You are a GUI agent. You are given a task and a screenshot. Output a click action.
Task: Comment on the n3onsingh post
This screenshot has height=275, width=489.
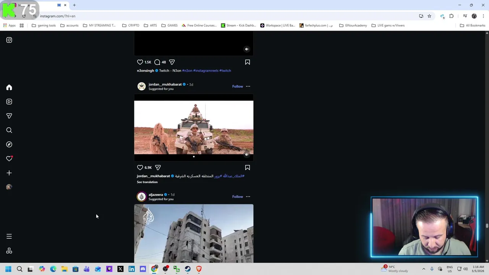157,62
